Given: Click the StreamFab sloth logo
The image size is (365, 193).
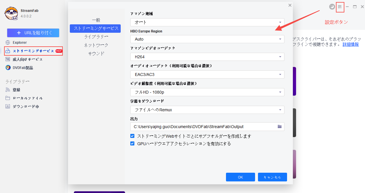Looking at the screenshot, I should pos(11,13).
